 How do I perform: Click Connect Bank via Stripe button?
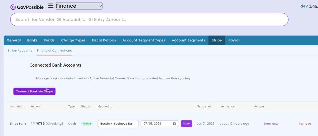[34, 91]
